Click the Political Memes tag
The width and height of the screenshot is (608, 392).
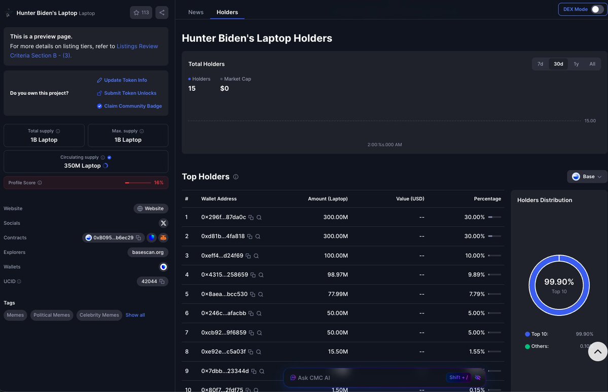click(x=52, y=315)
